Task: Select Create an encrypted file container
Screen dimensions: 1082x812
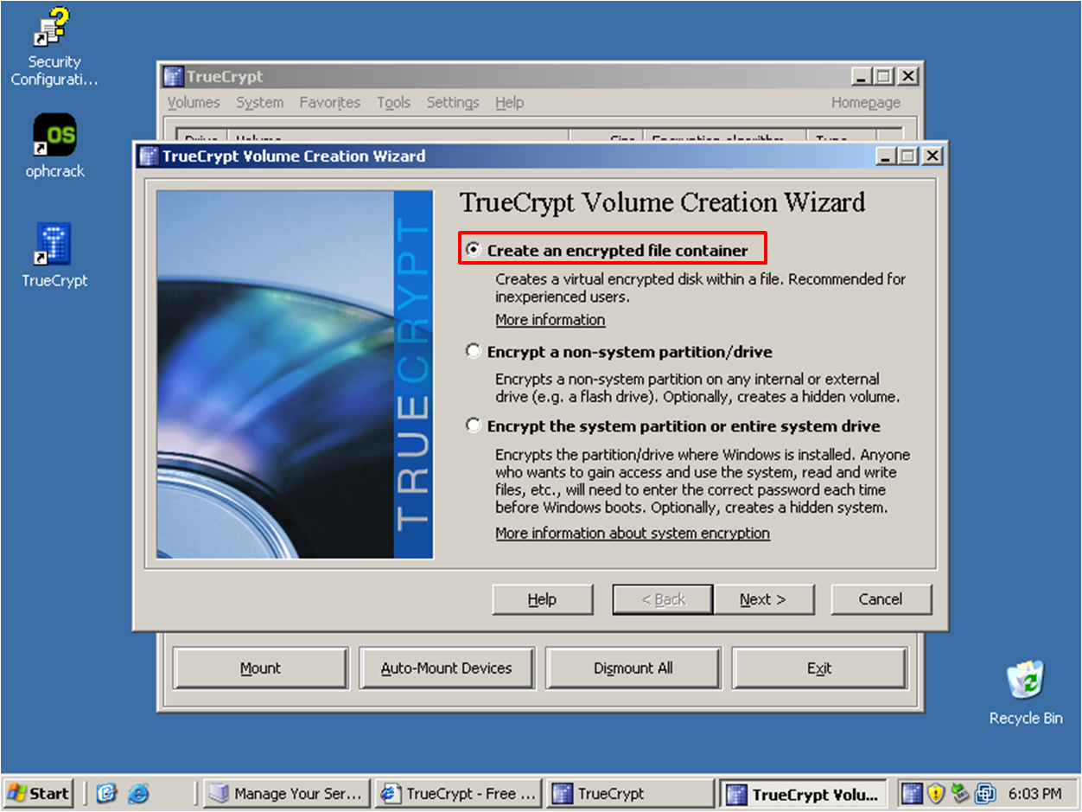Action: click(473, 250)
